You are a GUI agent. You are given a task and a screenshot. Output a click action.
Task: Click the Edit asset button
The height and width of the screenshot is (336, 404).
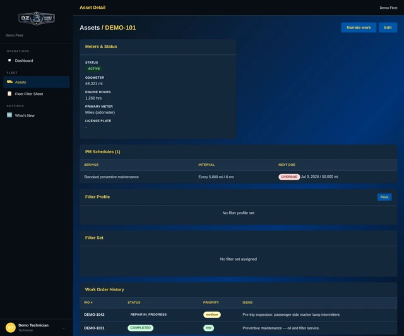coord(388,28)
